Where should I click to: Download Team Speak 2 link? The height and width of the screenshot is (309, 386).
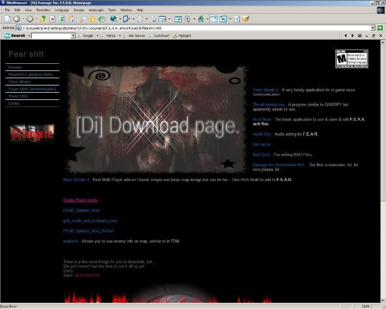pos(266,90)
